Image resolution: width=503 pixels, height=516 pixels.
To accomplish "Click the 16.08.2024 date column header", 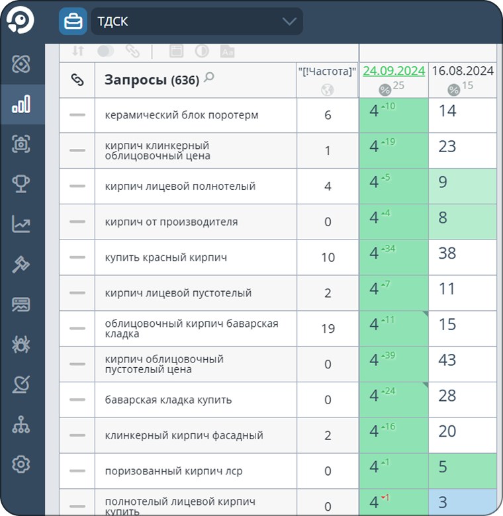I will [463, 71].
